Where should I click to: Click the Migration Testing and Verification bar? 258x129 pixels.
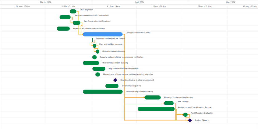pyautogui.click(x=152, y=98)
